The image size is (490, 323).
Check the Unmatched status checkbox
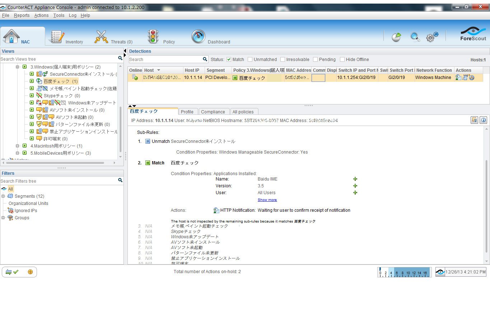click(x=250, y=60)
